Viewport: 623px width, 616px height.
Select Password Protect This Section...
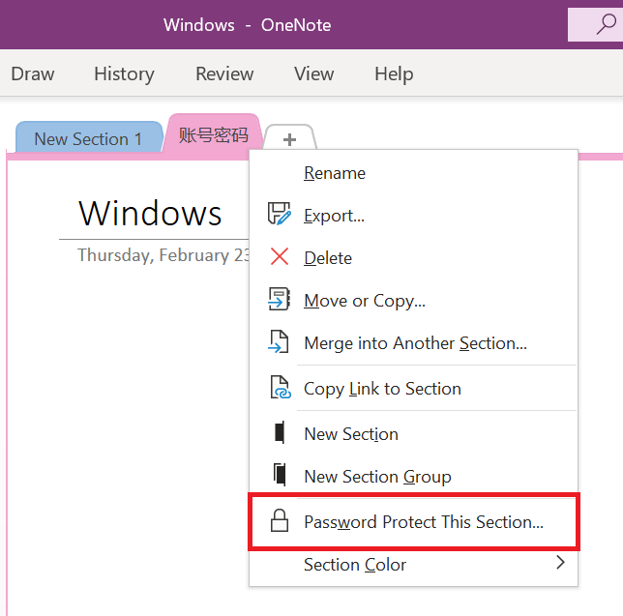[413, 522]
